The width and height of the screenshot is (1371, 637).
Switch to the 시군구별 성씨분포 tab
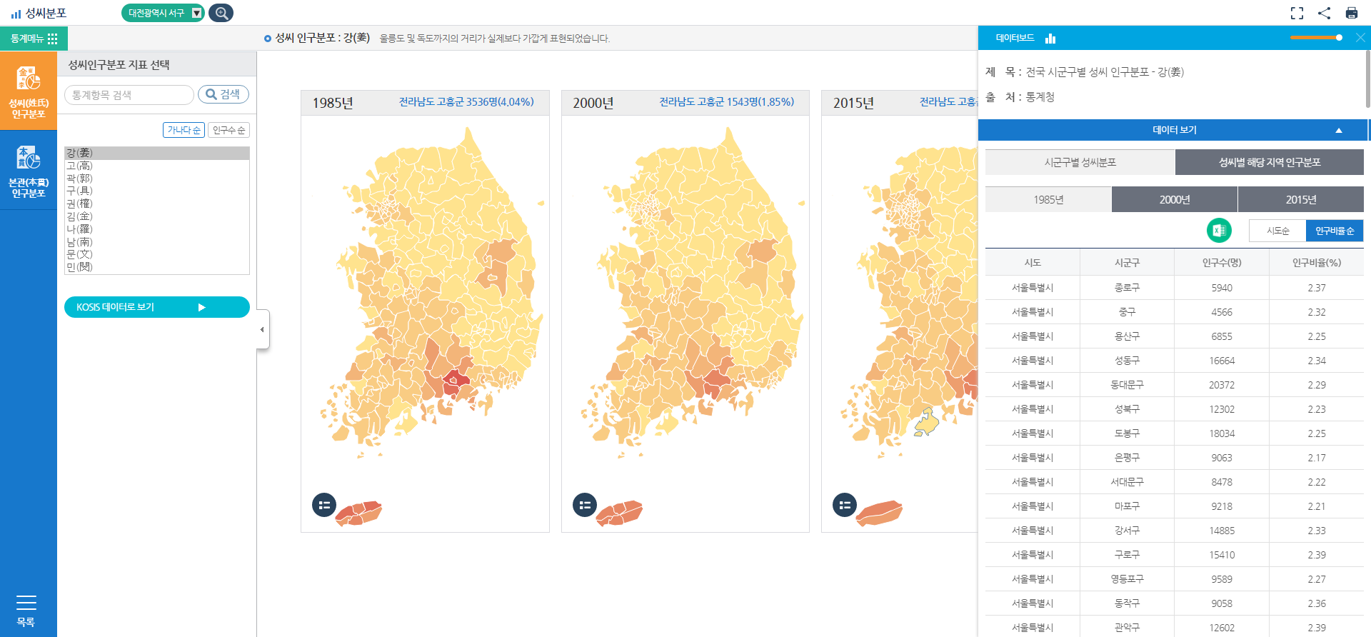click(x=1080, y=162)
